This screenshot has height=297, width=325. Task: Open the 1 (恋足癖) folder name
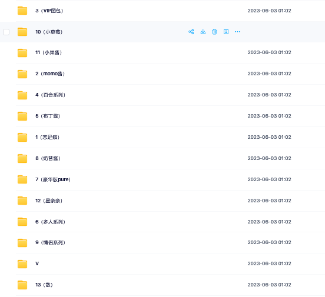click(x=48, y=137)
